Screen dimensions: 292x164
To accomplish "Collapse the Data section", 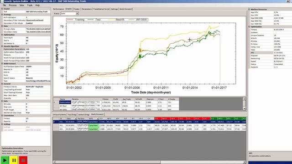I will click(2, 26).
